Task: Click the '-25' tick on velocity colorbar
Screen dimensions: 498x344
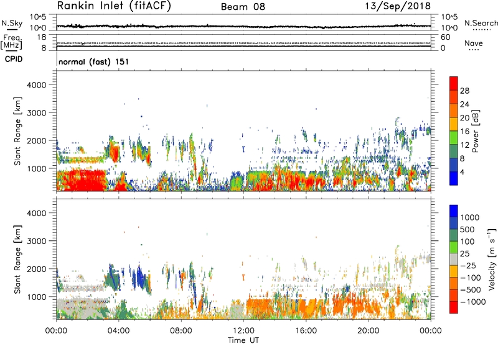Action: click(468, 265)
